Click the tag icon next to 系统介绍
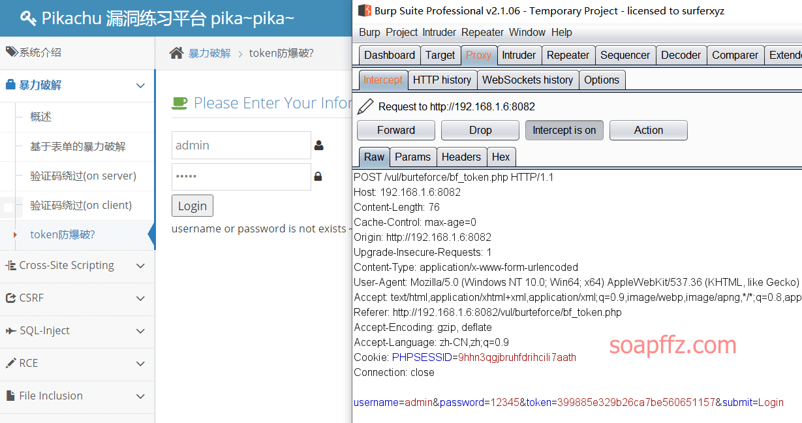The width and height of the screenshot is (802, 423). (x=12, y=52)
